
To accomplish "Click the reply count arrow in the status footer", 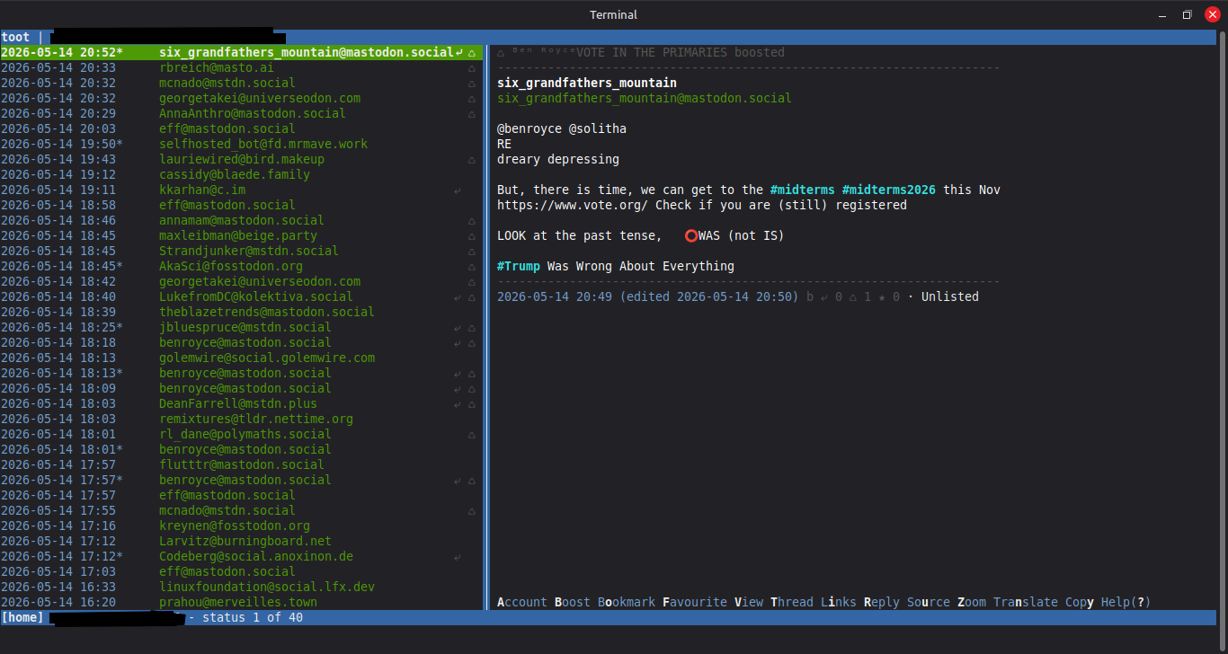I will (824, 296).
